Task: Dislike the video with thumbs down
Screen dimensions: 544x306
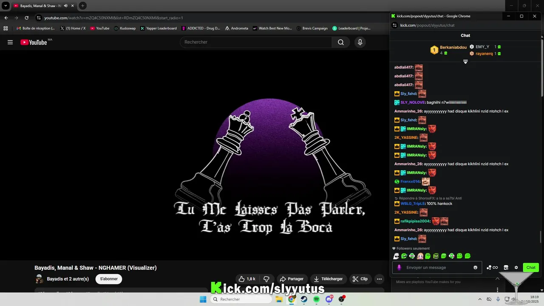Action: (x=267, y=279)
